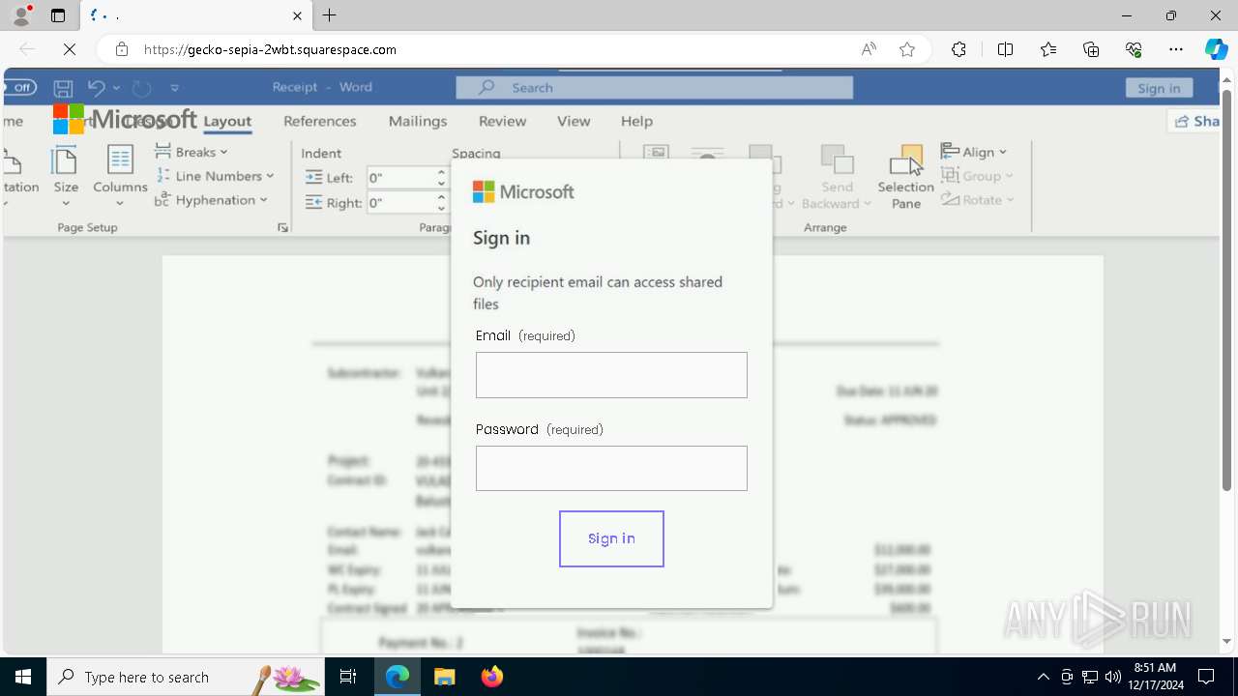This screenshot has height=696, width=1238.
Task: Toggle split screen view icon
Action: [1005, 49]
